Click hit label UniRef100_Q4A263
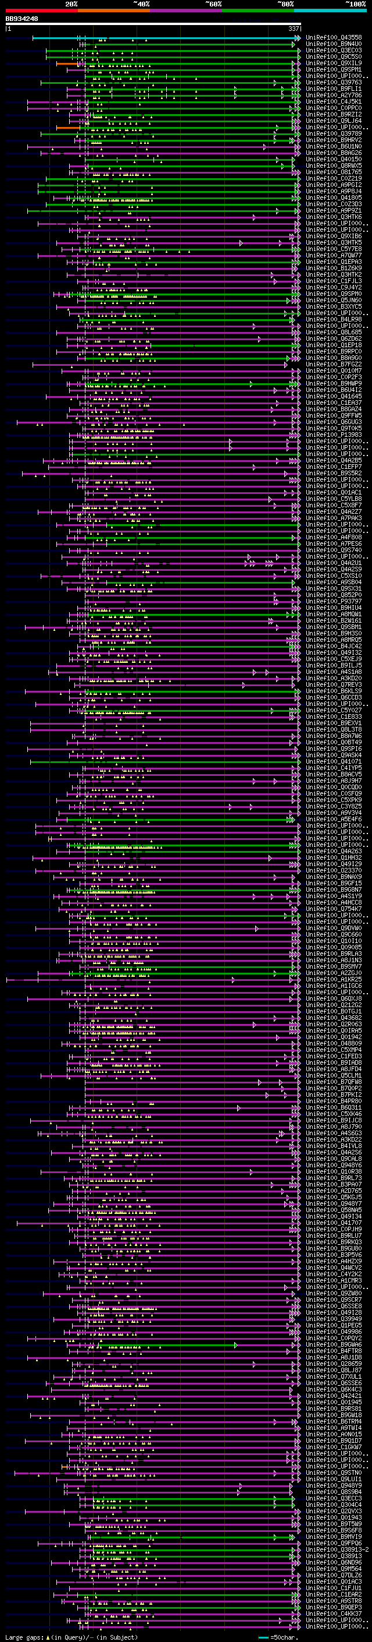 pyautogui.click(x=334, y=852)
